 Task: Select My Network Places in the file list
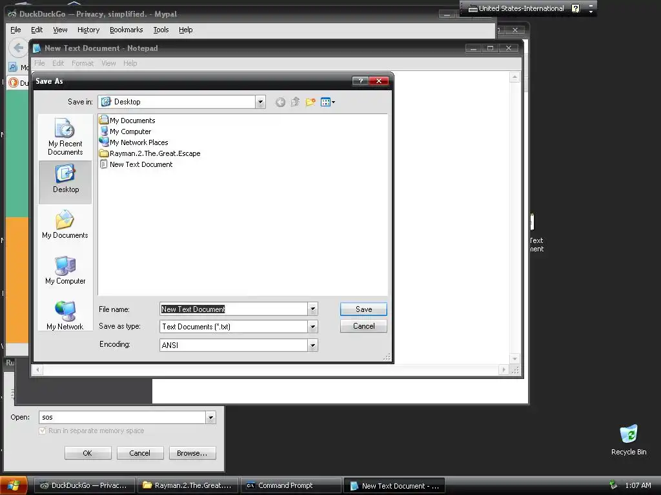(133, 142)
